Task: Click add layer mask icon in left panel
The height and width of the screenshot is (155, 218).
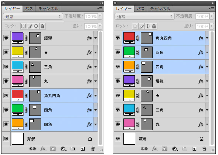Action: [x=53, y=149]
